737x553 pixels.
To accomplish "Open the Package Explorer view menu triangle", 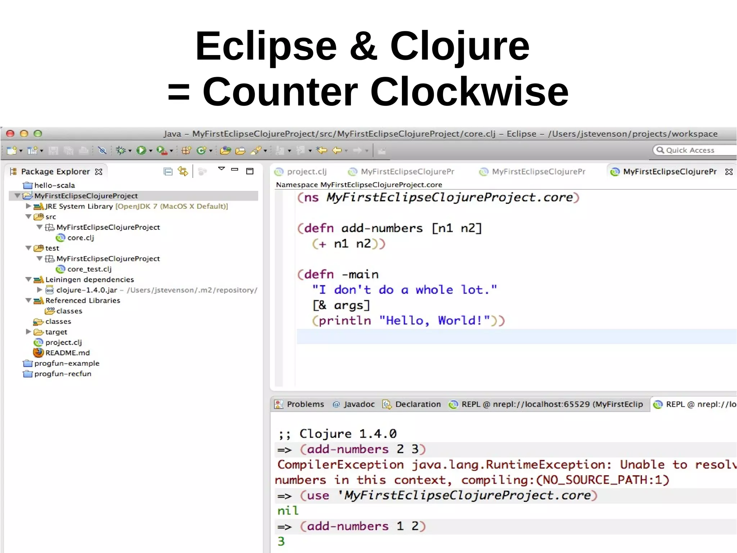I will point(222,169).
